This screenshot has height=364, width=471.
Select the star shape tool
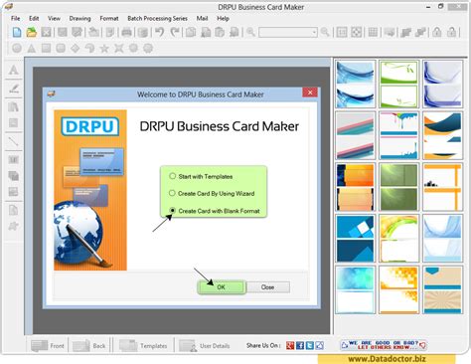[104, 49]
